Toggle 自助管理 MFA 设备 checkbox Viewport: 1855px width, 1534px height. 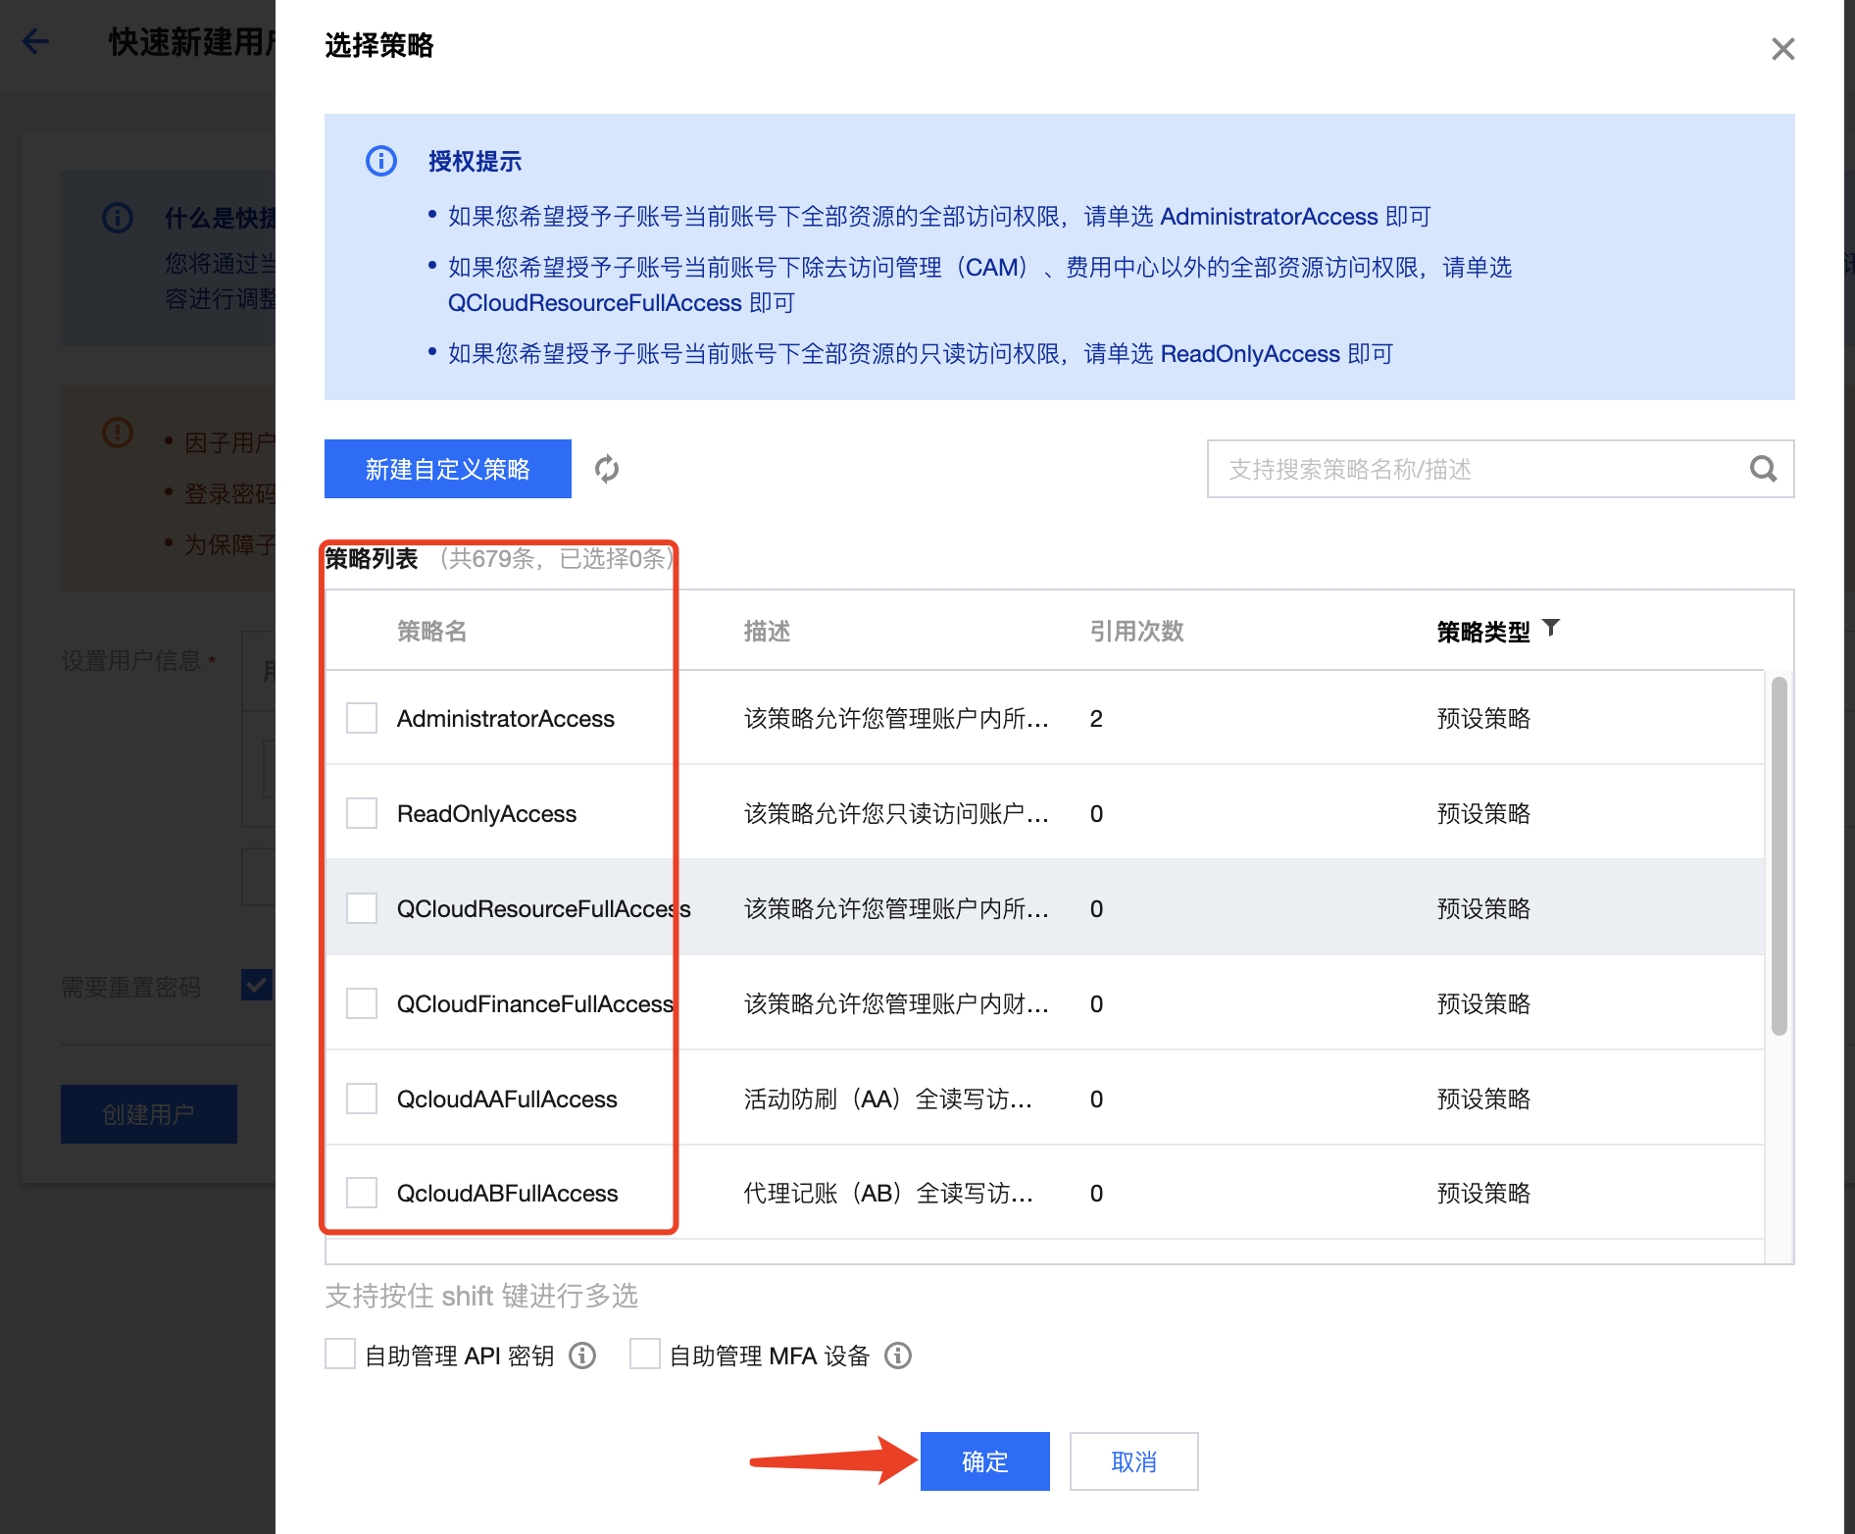click(x=644, y=1354)
